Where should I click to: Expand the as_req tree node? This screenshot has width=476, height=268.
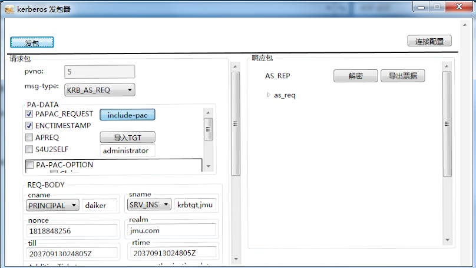(x=269, y=95)
